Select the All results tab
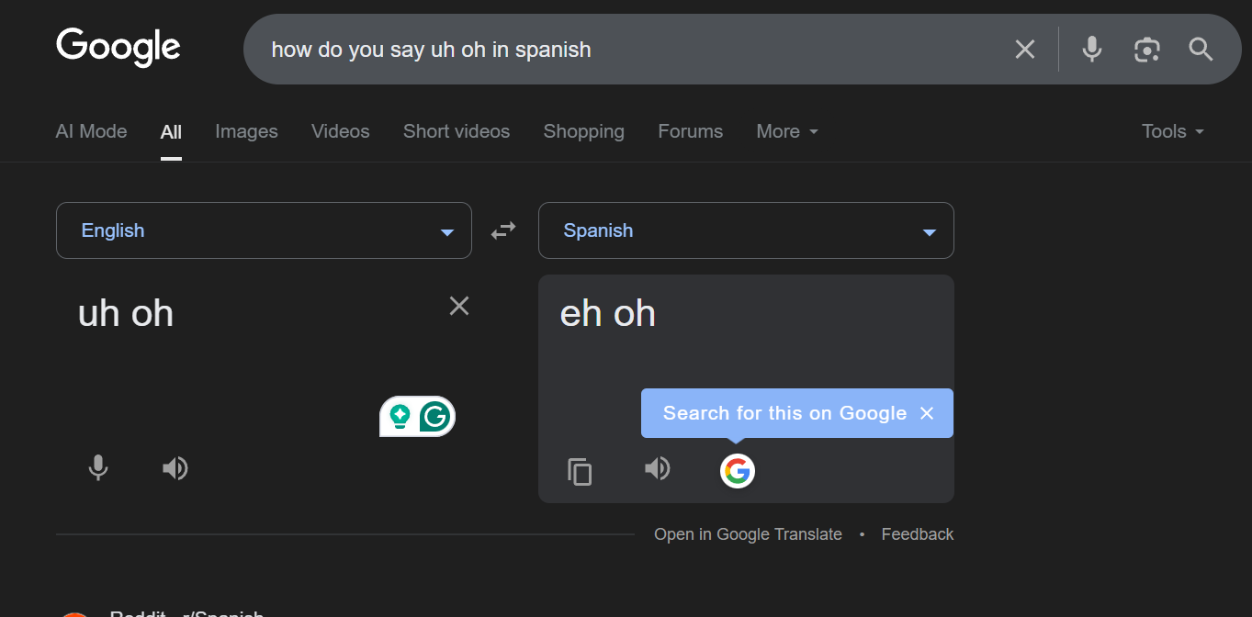This screenshot has height=617, width=1252. click(171, 131)
